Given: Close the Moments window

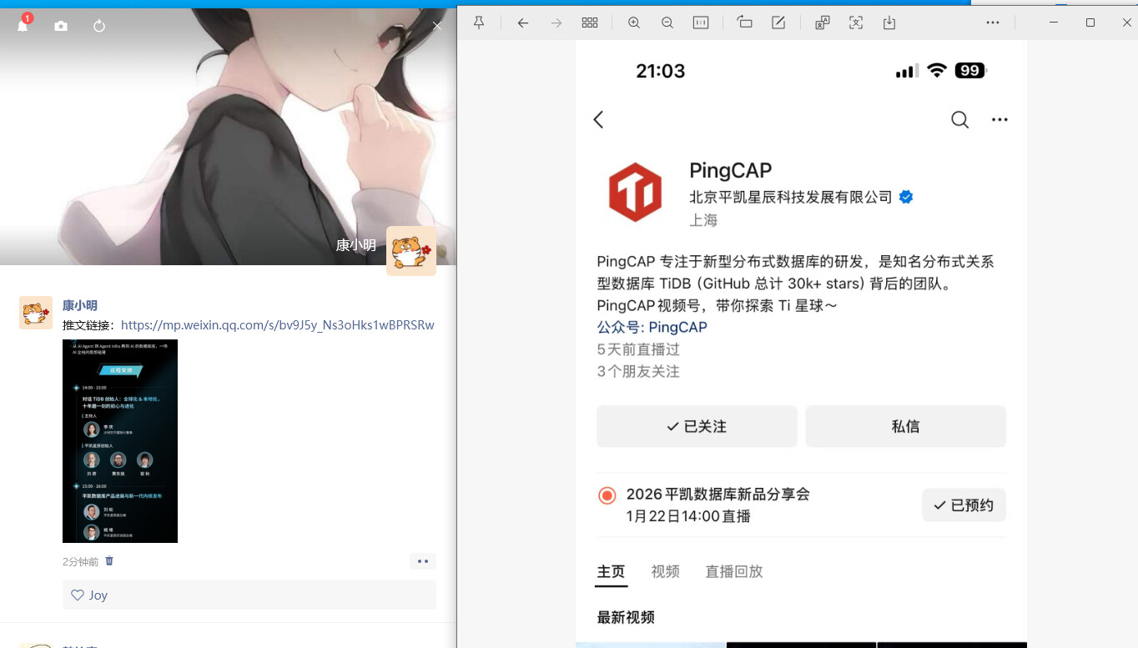Looking at the screenshot, I should 436,26.
